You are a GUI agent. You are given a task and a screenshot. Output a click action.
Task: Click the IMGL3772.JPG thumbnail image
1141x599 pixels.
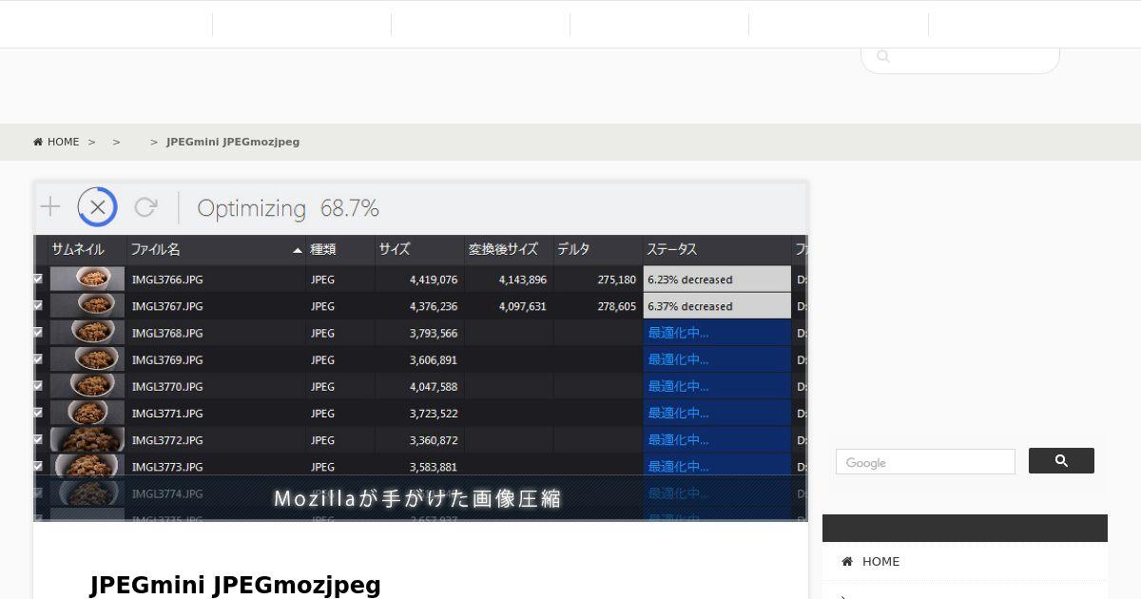click(x=87, y=438)
